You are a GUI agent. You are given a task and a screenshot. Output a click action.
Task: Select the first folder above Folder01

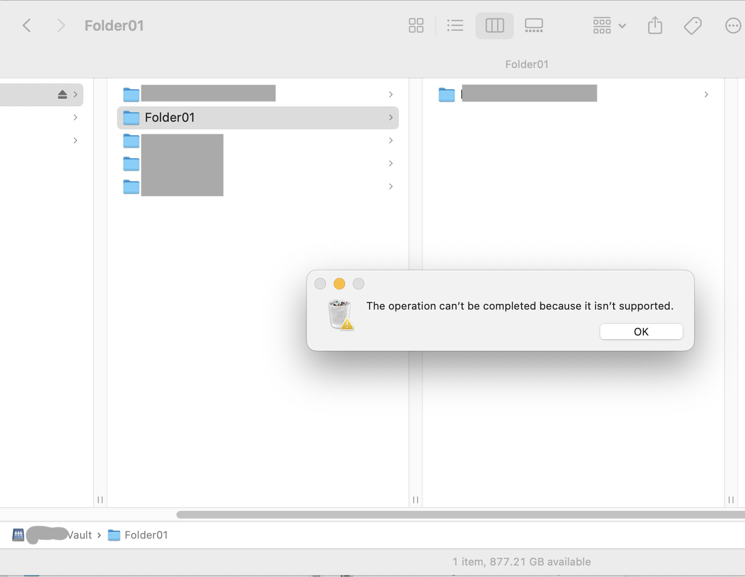[258, 94]
